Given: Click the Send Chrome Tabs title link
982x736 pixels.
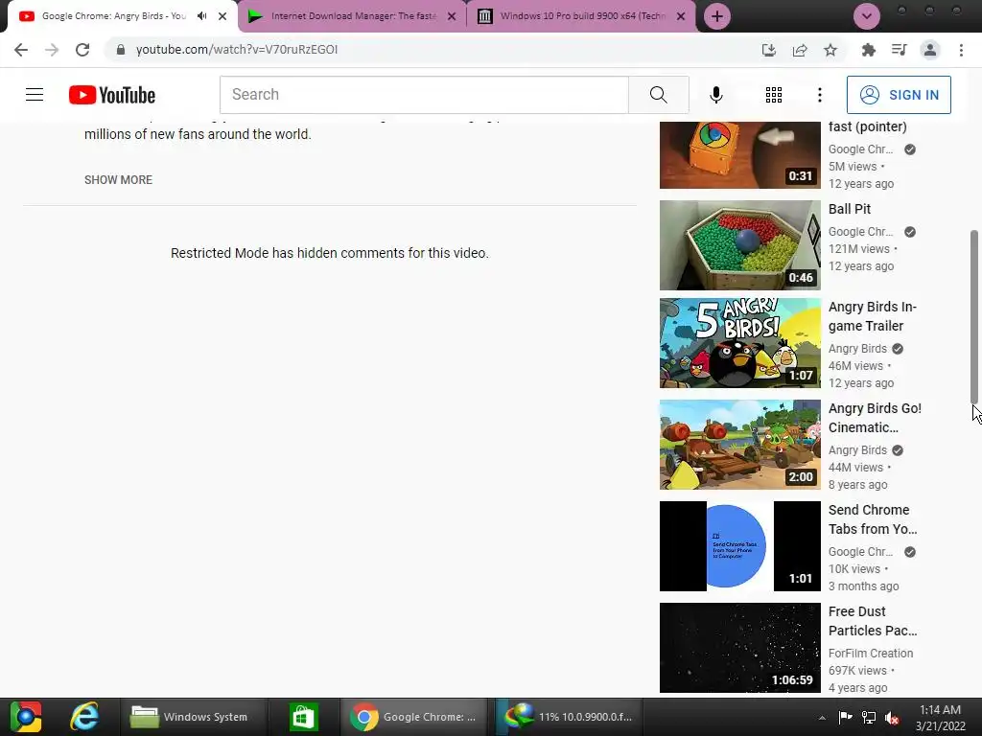Looking at the screenshot, I should [x=873, y=519].
